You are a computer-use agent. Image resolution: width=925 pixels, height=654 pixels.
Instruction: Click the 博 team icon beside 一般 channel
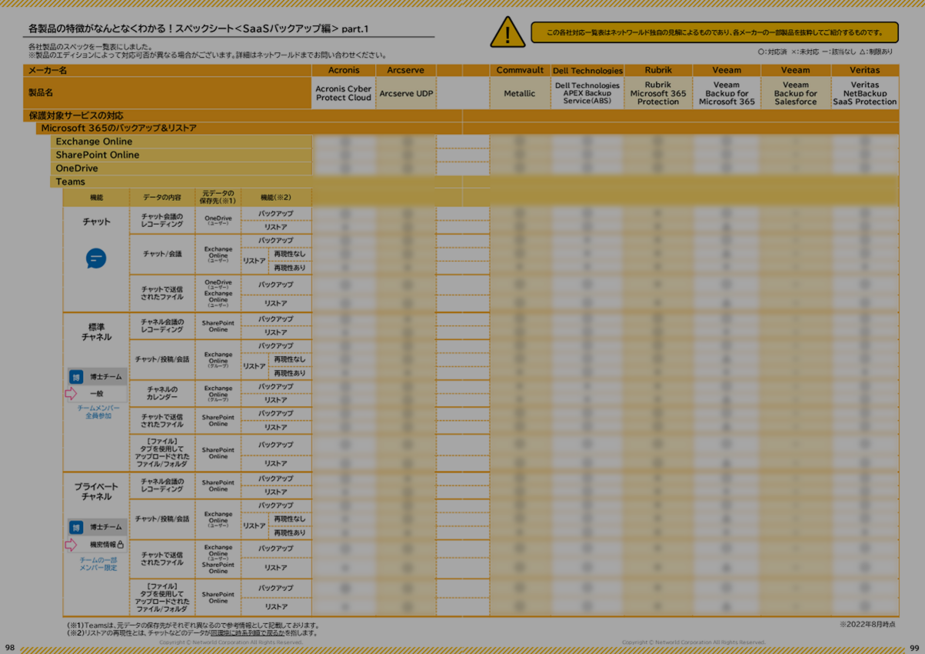(75, 377)
